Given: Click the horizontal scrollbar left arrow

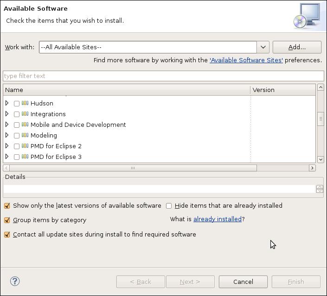Looking at the screenshot, I should click(x=6, y=168).
